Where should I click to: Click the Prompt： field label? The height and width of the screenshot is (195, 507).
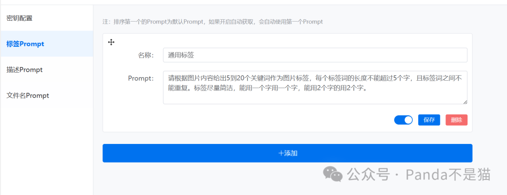pos(141,78)
